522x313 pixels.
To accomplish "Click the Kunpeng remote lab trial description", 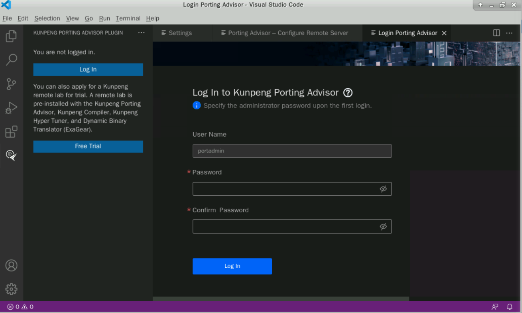I will point(87,108).
